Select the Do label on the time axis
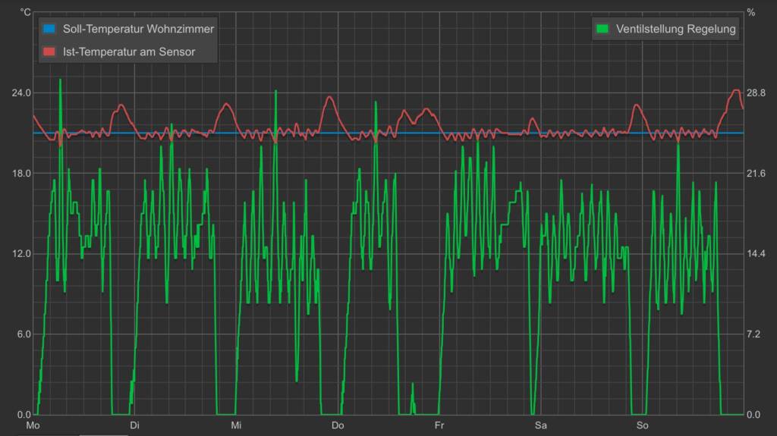Image resolution: width=777 pixels, height=436 pixels. pyautogui.click(x=338, y=425)
